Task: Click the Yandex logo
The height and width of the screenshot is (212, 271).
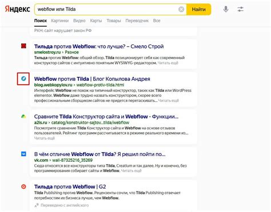Action: pos(17,9)
